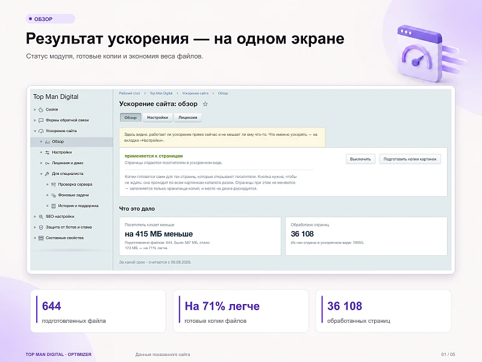The width and height of the screenshot is (482, 362).
Task: Switch to the Обзор tab
Action: point(130,118)
